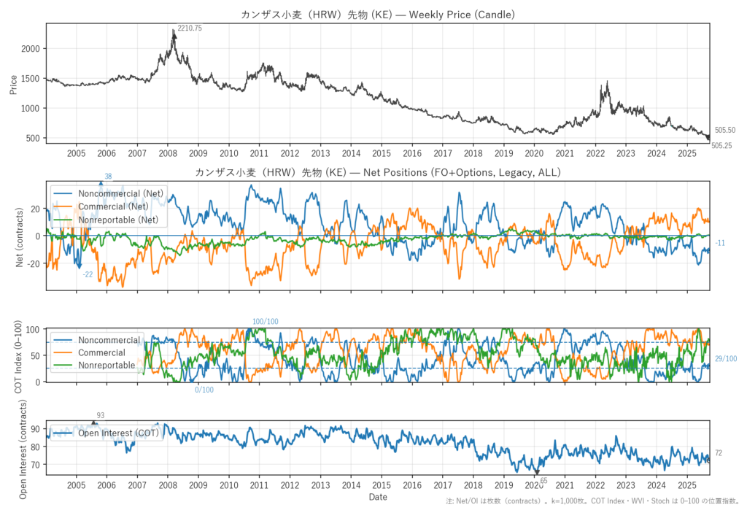The width and height of the screenshot is (747, 510).
Task: Click the 2210.75 price peak annotation
Action: (190, 28)
